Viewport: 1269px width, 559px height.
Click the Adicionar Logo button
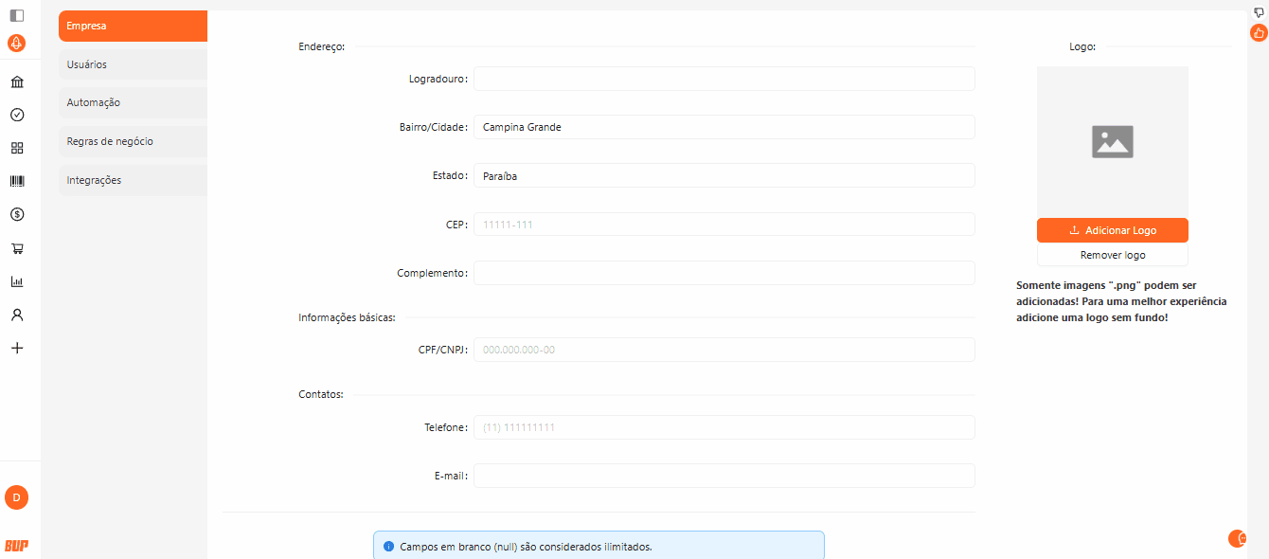(x=1112, y=230)
